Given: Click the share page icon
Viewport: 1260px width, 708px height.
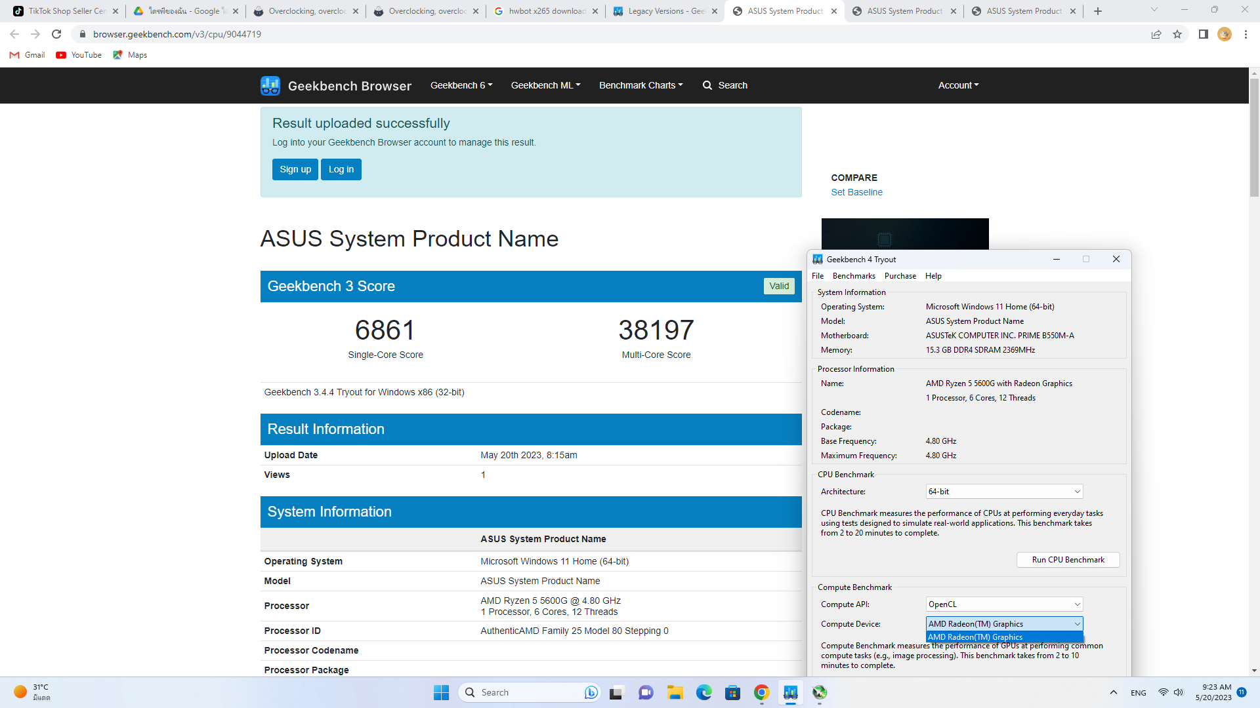Looking at the screenshot, I should [1156, 34].
